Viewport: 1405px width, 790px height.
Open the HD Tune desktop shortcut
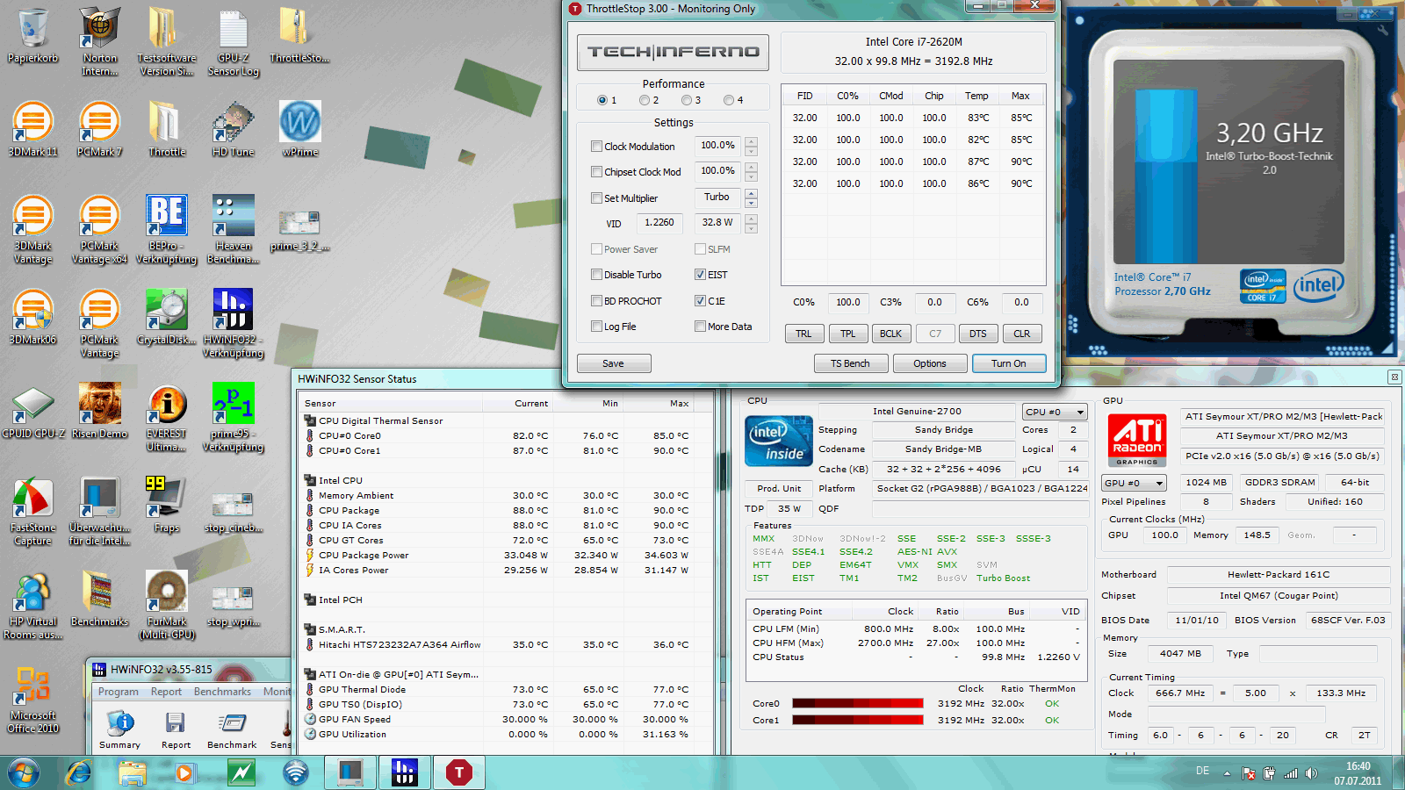pyautogui.click(x=233, y=129)
